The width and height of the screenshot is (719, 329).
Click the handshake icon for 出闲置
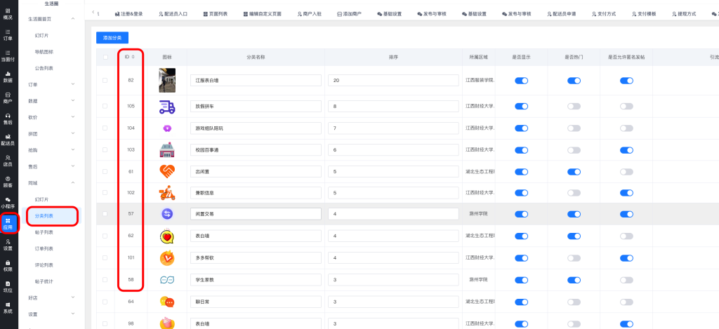point(166,171)
